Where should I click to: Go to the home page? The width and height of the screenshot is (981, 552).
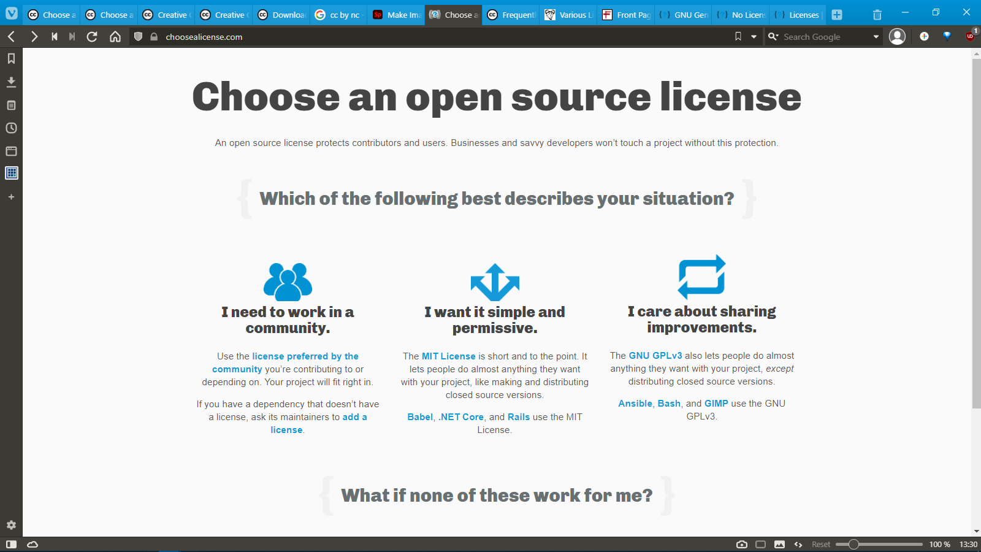[115, 37]
